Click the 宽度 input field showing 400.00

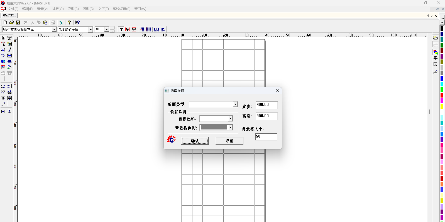(266, 105)
